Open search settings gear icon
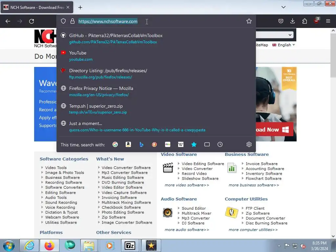Image resolution: width=336 pixels, height=252 pixels. click(249, 144)
